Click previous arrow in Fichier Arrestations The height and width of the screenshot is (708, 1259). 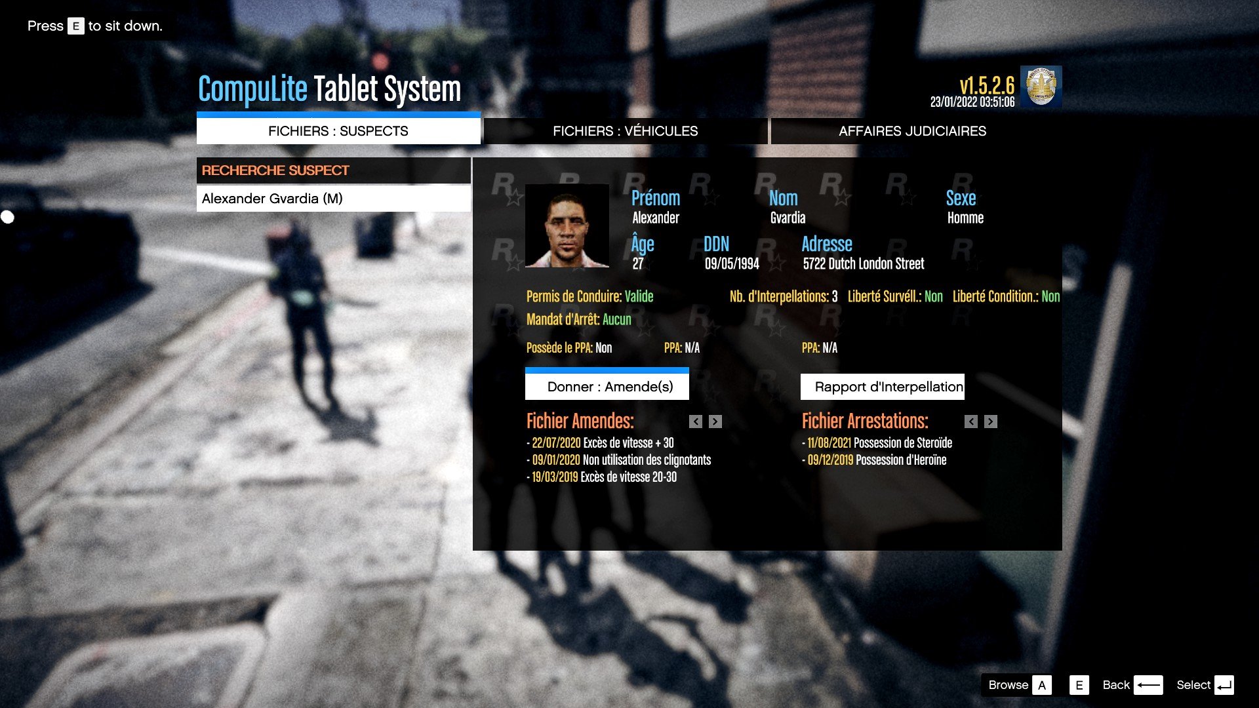pyautogui.click(x=971, y=422)
